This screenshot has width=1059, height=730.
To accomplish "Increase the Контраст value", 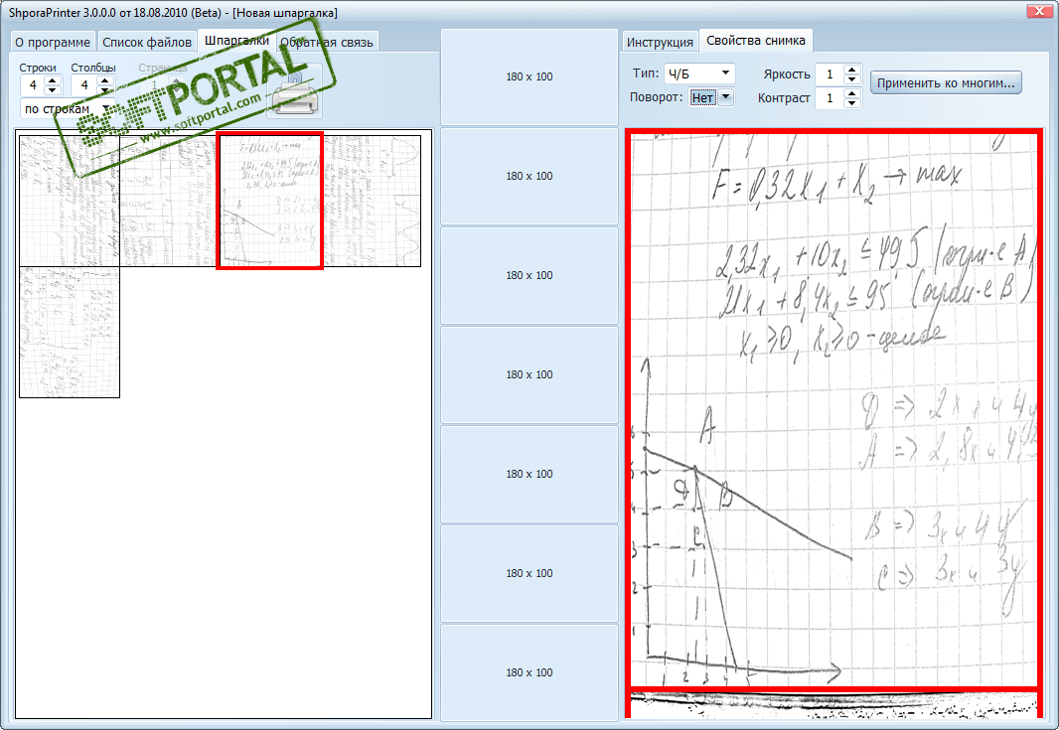I will 852,93.
